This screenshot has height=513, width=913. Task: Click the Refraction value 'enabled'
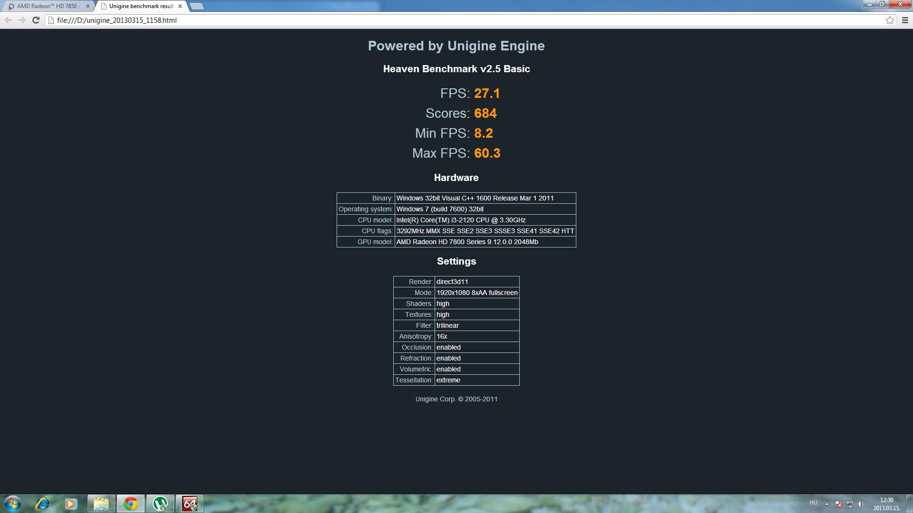[477, 358]
